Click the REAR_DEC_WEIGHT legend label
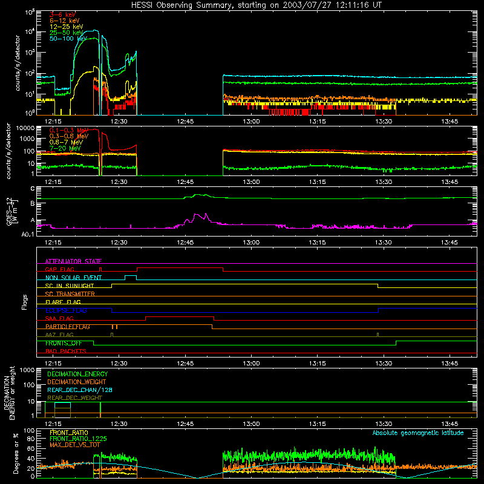 coord(74,398)
